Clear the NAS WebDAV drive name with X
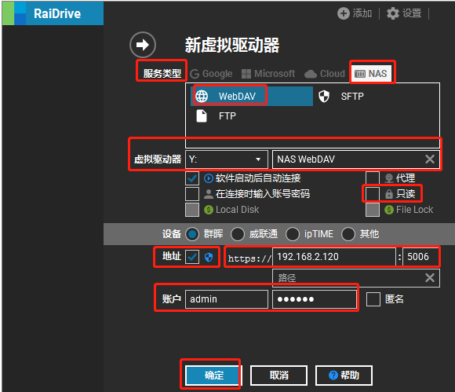The height and width of the screenshot is (392, 455). pyautogui.click(x=430, y=159)
